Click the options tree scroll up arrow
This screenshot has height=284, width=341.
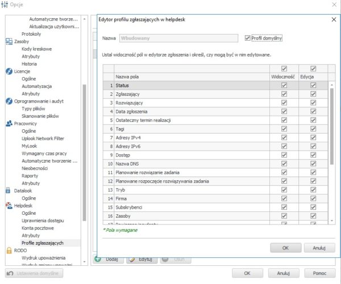(x=84, y=19)
